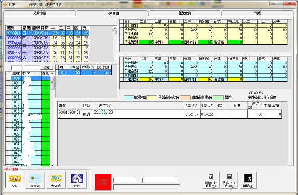
Task: Click the search button beside the member fields
Action: point(47,67)
